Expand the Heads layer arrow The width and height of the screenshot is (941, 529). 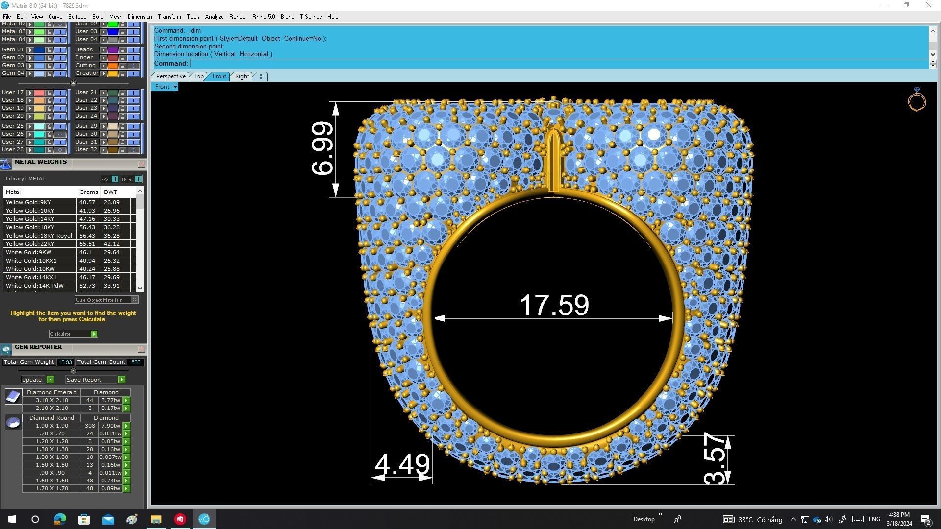(x=103, y=50)
